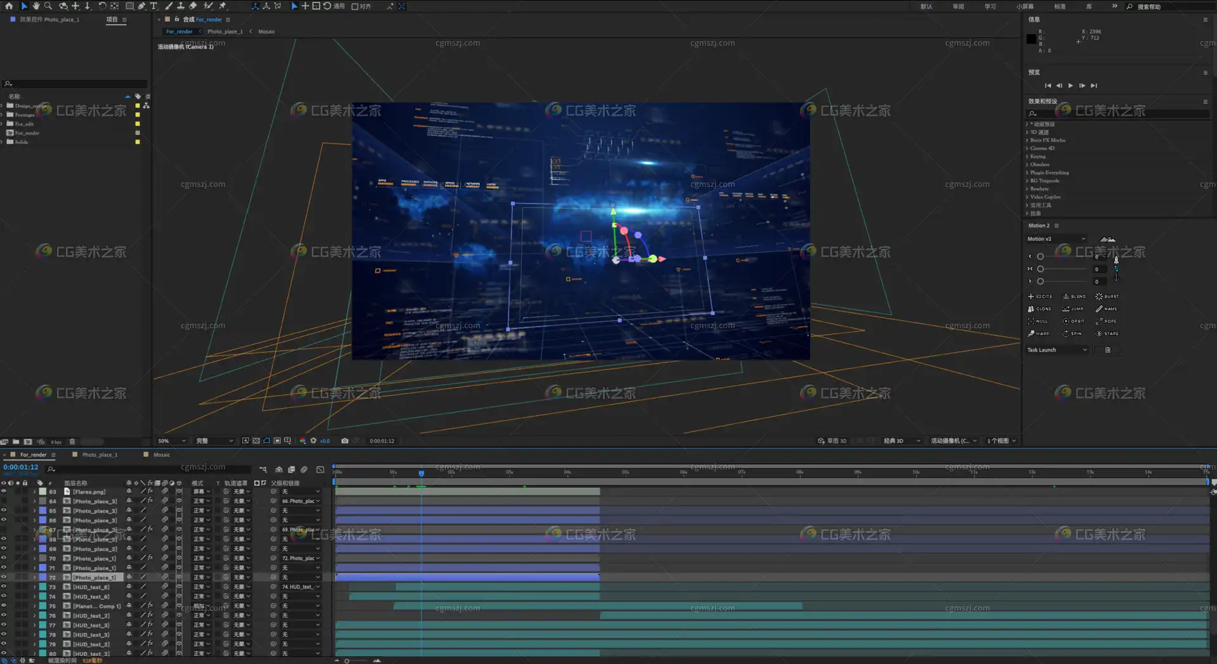Open the 效果控件 Photo_place_1 tab
This screenshot has height=664, width=1217.
pos(49,20)
